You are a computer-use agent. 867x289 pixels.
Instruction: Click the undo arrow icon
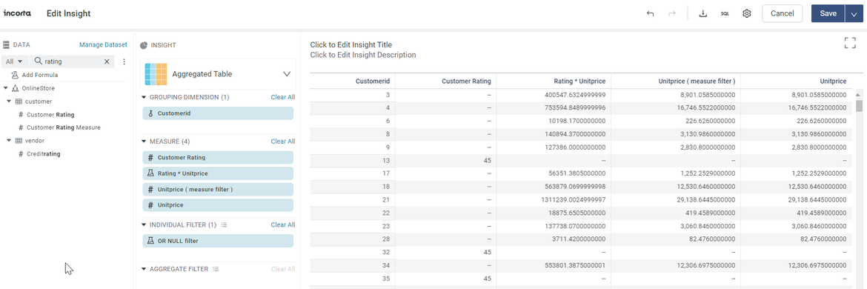[x=651, y=13]
